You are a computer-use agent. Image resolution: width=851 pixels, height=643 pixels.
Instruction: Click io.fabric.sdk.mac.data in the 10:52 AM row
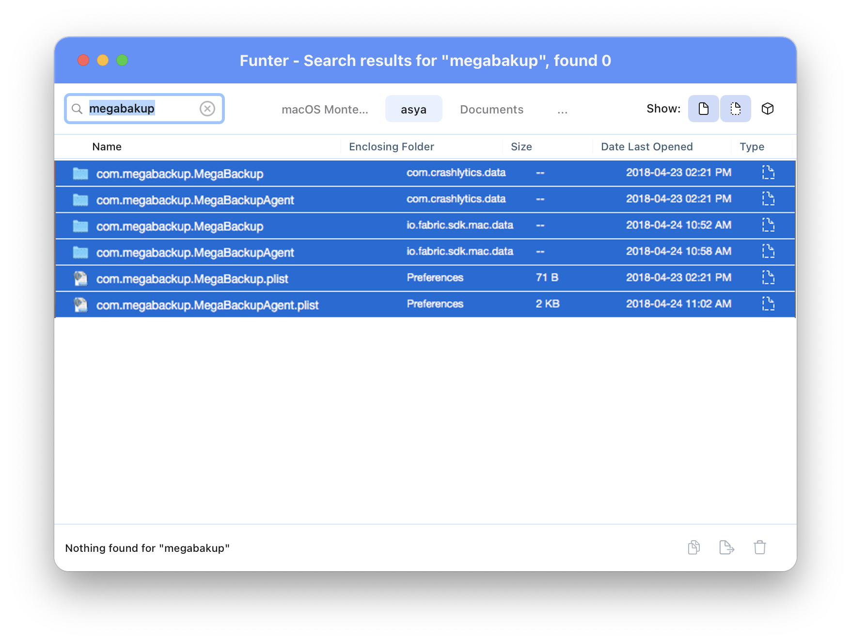[460, 225]
